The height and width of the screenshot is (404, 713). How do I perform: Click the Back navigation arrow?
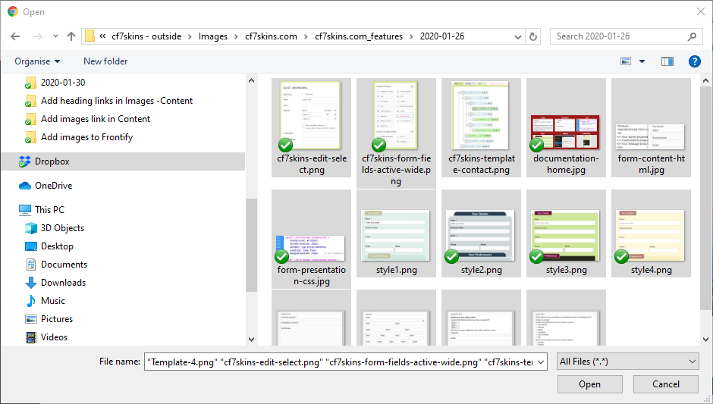pyautogui.click(x=15, y=36)
